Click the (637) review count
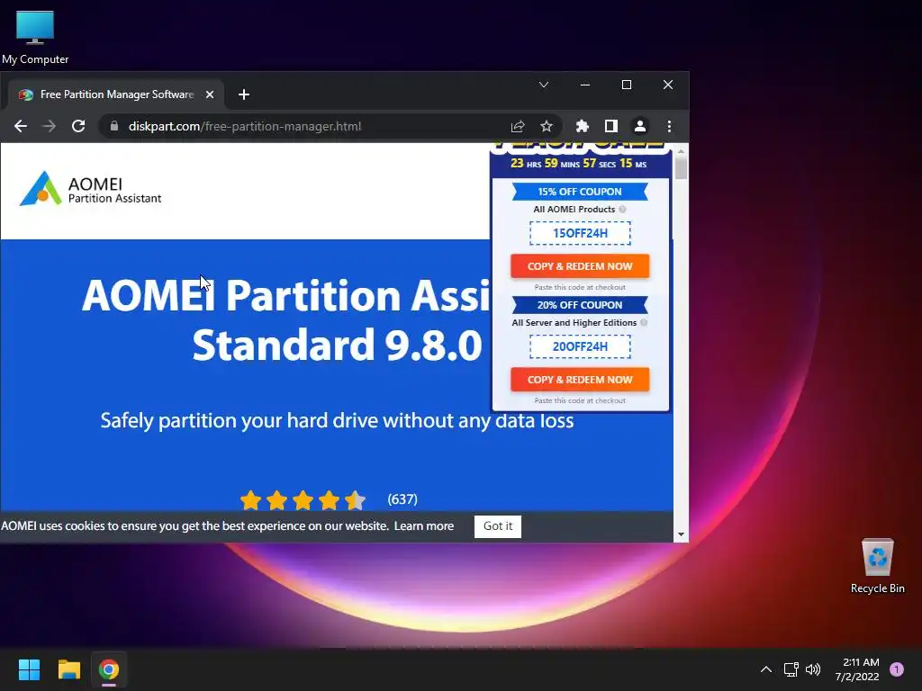Viewport: 922px width, 691px height. [x=402, y=499]
